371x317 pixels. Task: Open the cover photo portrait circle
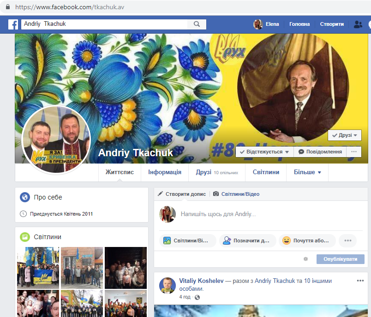[293, 88]
